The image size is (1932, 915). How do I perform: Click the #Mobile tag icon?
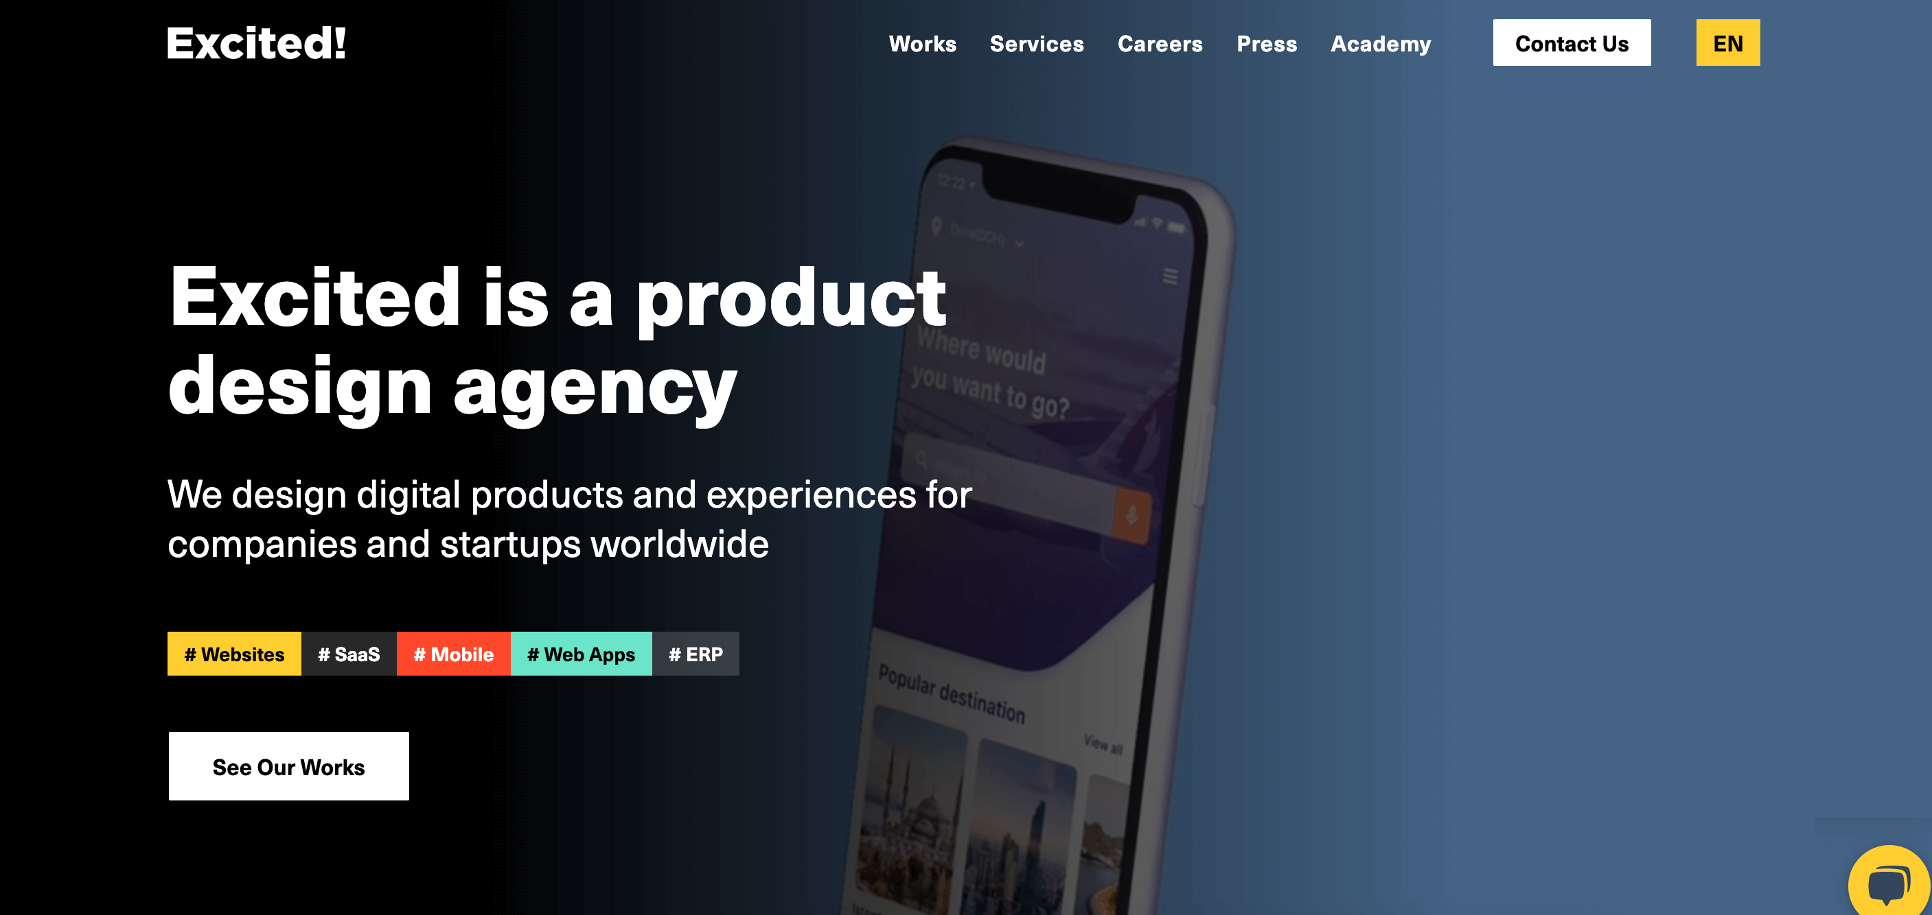452,653
